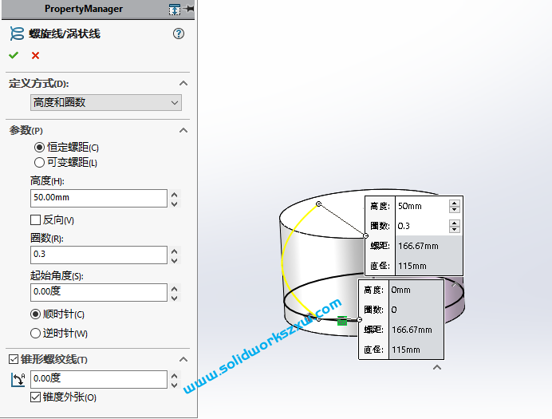This screenshot has height=419, width=552.
Task: Click the taper angle 0.00度 field
Action: pyautogui.click(x=99, y=379)
